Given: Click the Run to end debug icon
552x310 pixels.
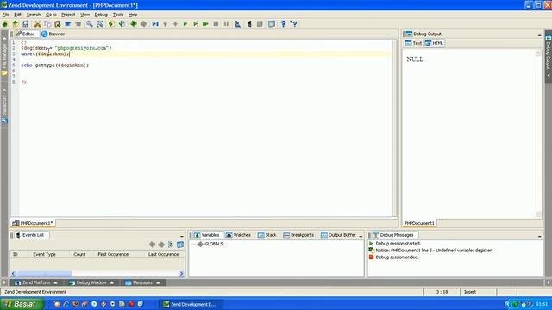Looking at the screenshot, I should tap(196, 24).
